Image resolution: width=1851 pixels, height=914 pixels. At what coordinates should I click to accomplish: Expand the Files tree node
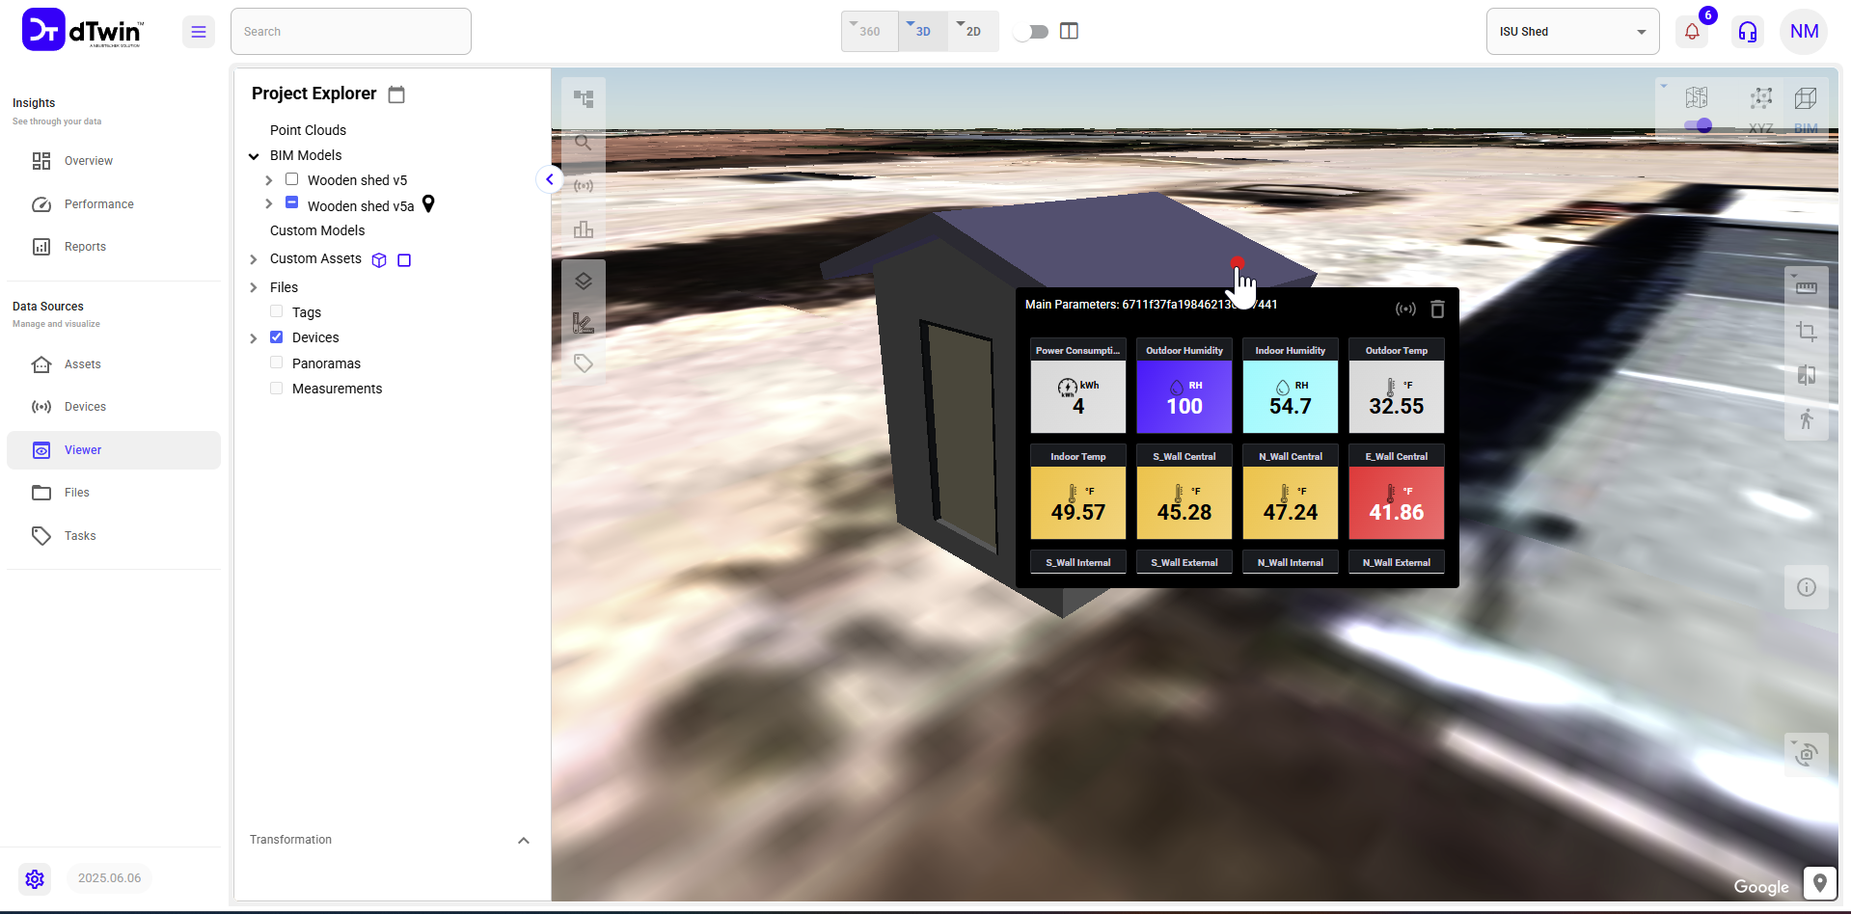tap(254, 287)
